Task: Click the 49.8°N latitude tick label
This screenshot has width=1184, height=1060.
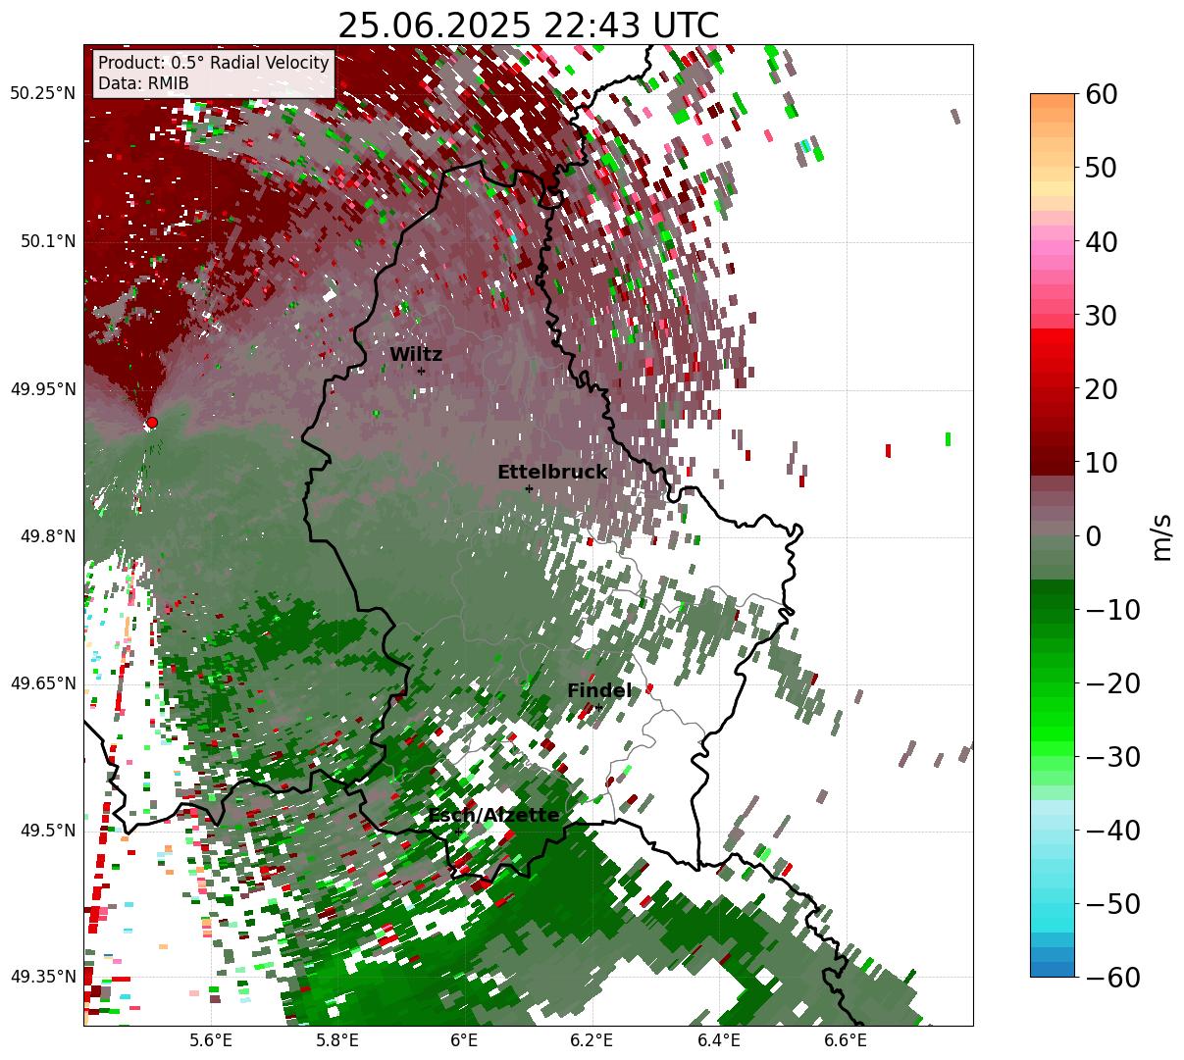Action: 47,536
